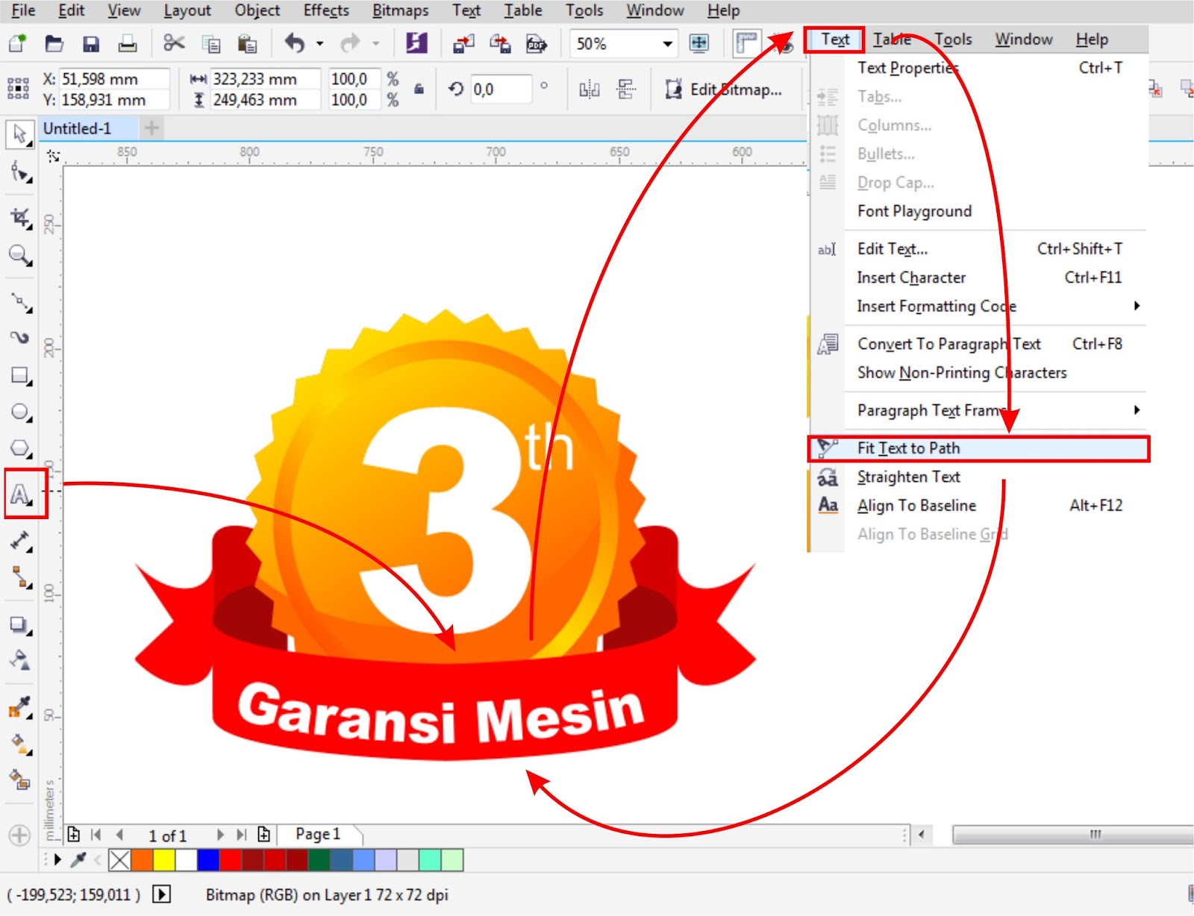Toggle the lock ratio padlock

pyautogui.click(x=418, y=88)
